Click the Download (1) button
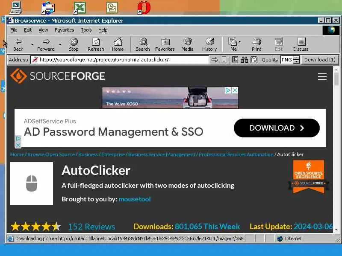 (x=320, y=60)
